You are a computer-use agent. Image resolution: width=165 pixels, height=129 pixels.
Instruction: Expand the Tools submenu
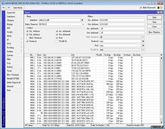click(22, 71)
